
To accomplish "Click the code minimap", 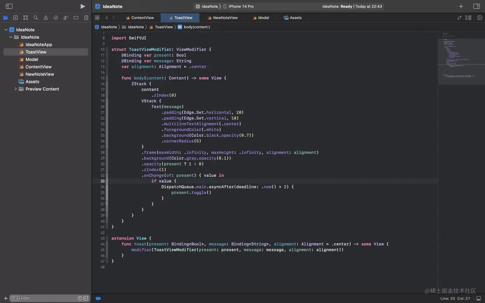I will point(461,58).
